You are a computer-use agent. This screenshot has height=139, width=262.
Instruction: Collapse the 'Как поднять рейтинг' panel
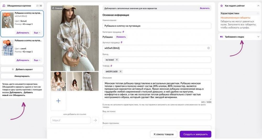click(x=258, y=5)
